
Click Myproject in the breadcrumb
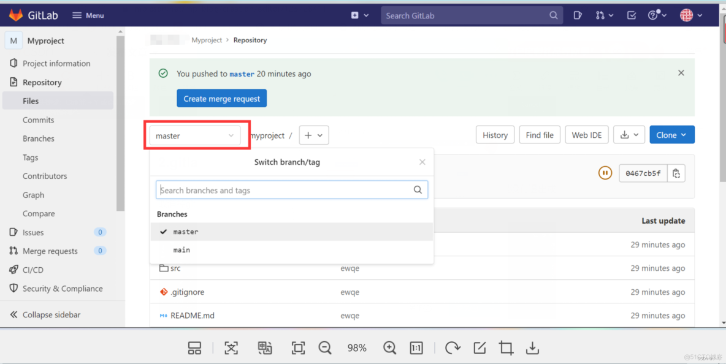pyautogui.click(x=207, y=40)
